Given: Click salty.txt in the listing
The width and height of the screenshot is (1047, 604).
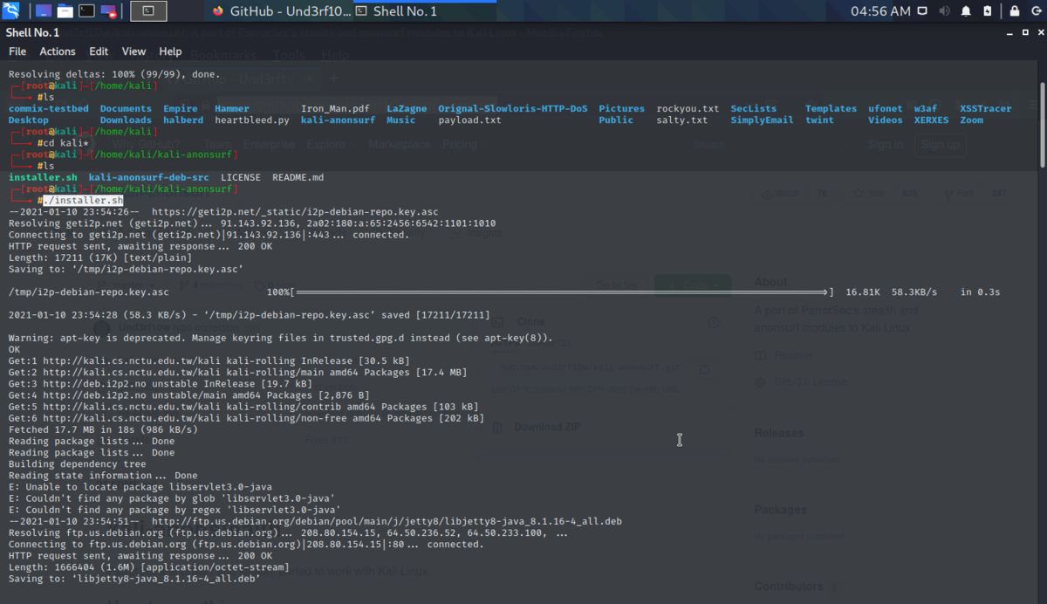Looking at the screenshot, I should click(682, 120).
